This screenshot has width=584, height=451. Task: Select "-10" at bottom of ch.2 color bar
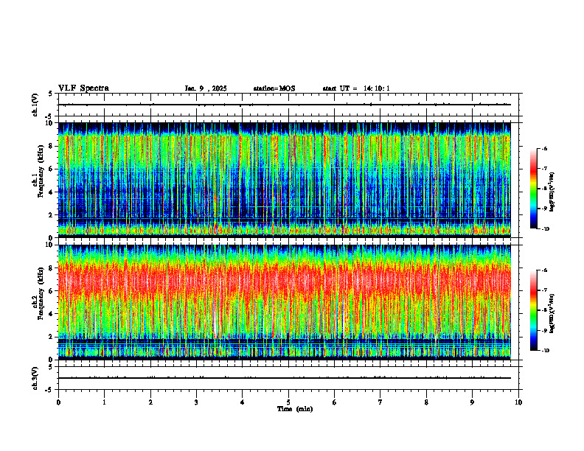pos(545,351)
